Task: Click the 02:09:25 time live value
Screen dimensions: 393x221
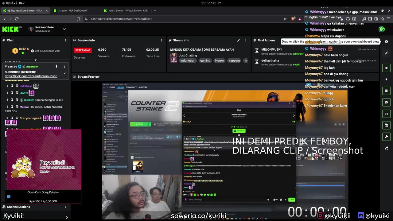Action: pyautogui.click(x=153, y=50)
